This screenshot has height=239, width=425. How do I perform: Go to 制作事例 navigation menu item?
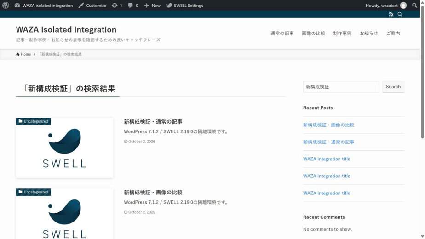[x=342, y=34]
